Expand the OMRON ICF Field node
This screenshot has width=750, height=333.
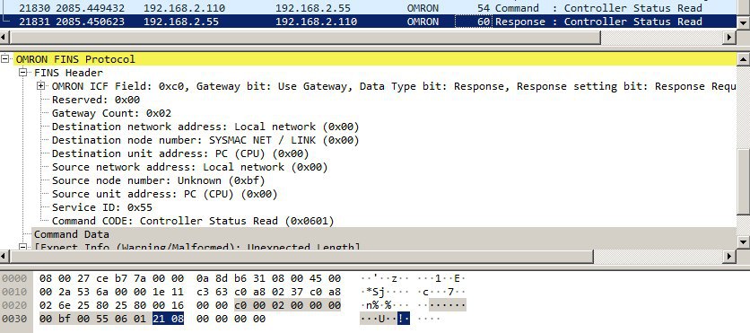(41, 86)
